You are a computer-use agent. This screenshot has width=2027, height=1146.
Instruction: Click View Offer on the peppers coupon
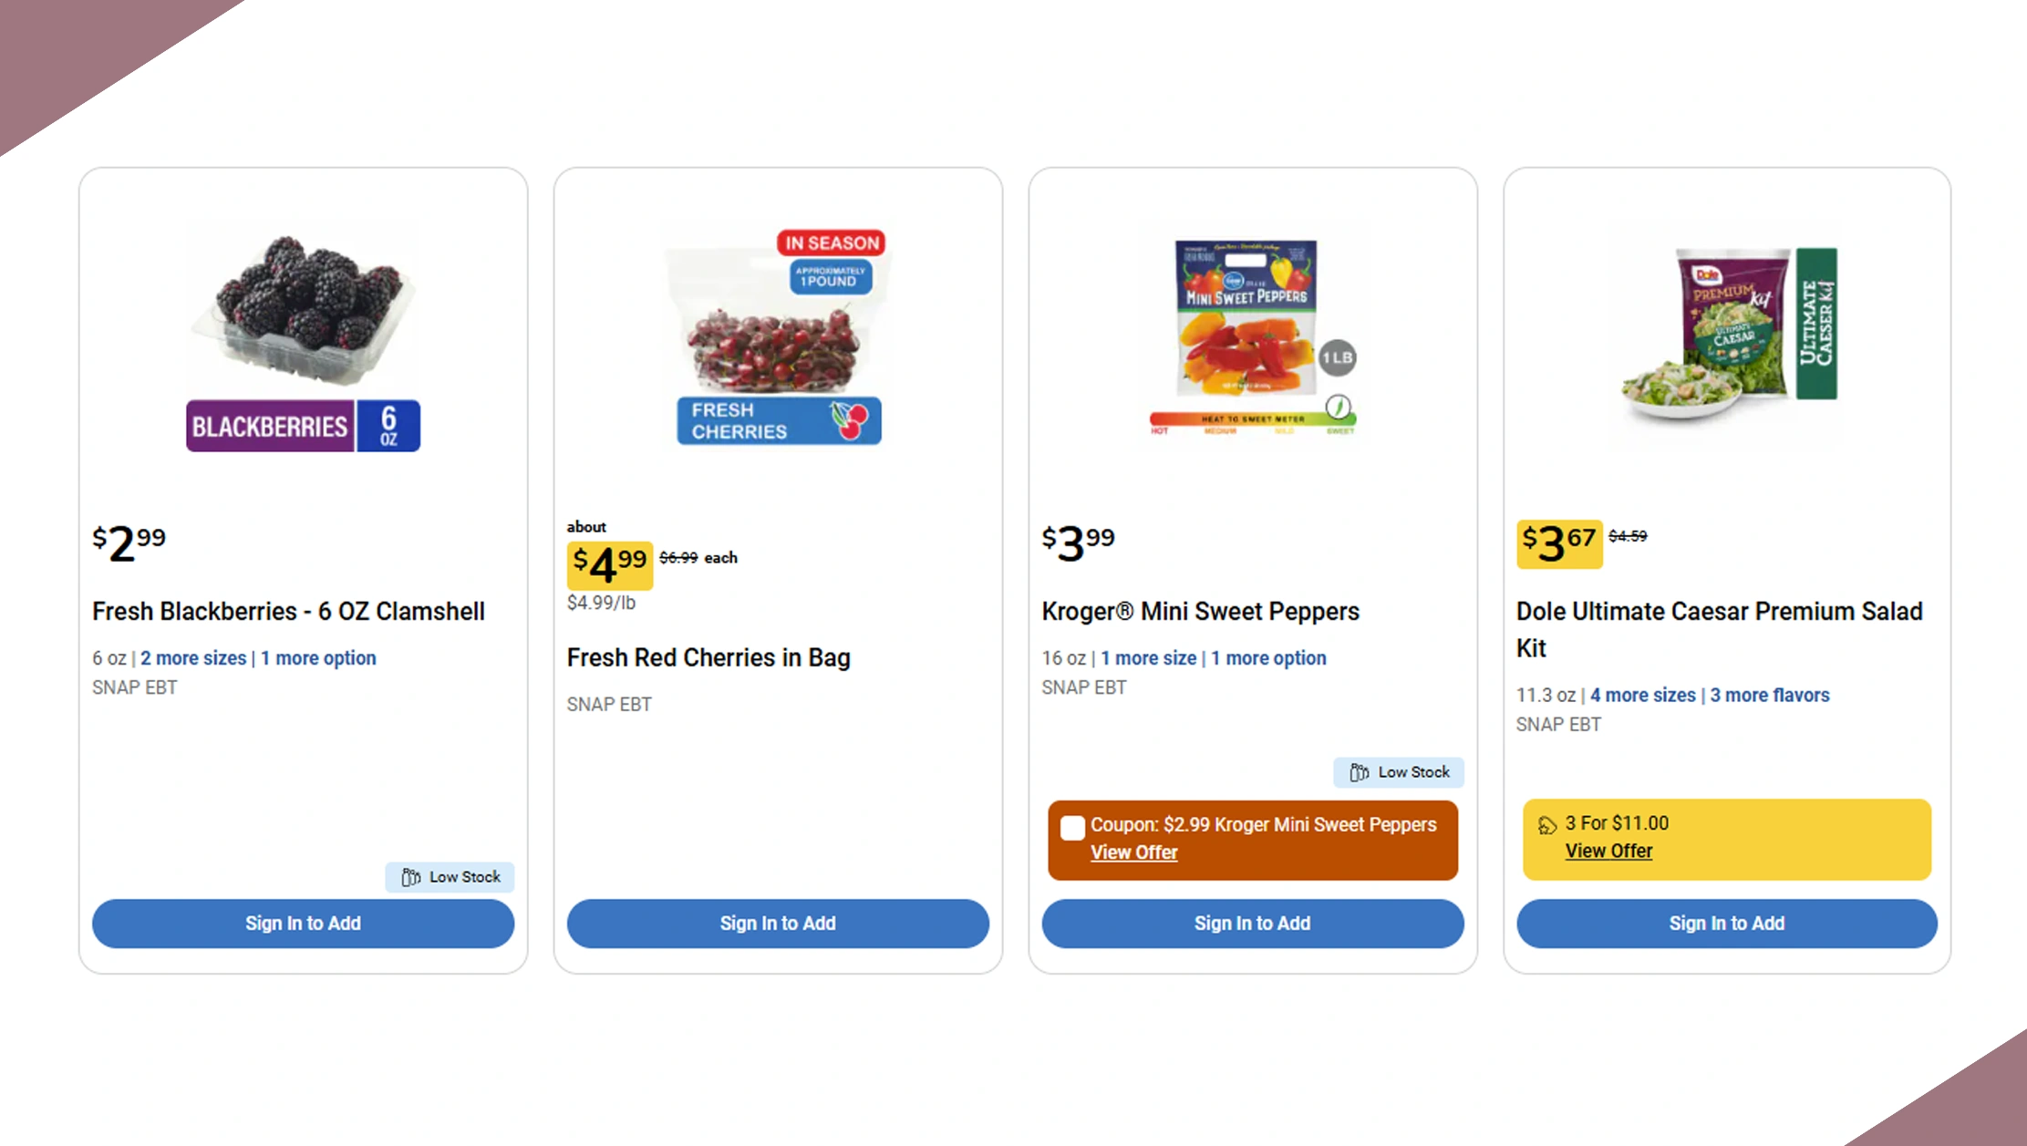pos(1133,852)
